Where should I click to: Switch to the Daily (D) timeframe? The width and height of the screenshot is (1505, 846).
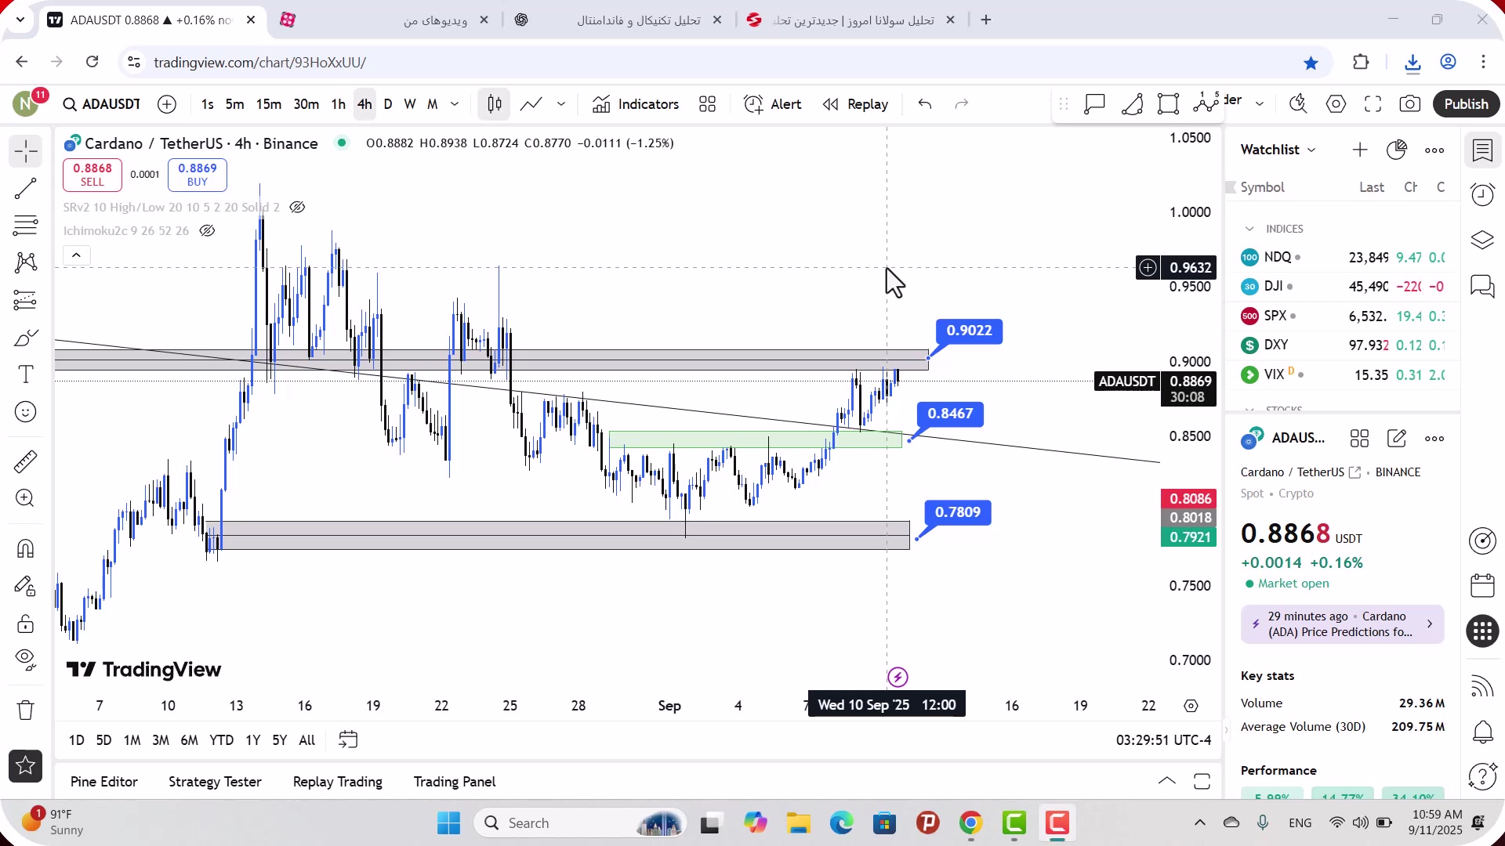point(388,104)
